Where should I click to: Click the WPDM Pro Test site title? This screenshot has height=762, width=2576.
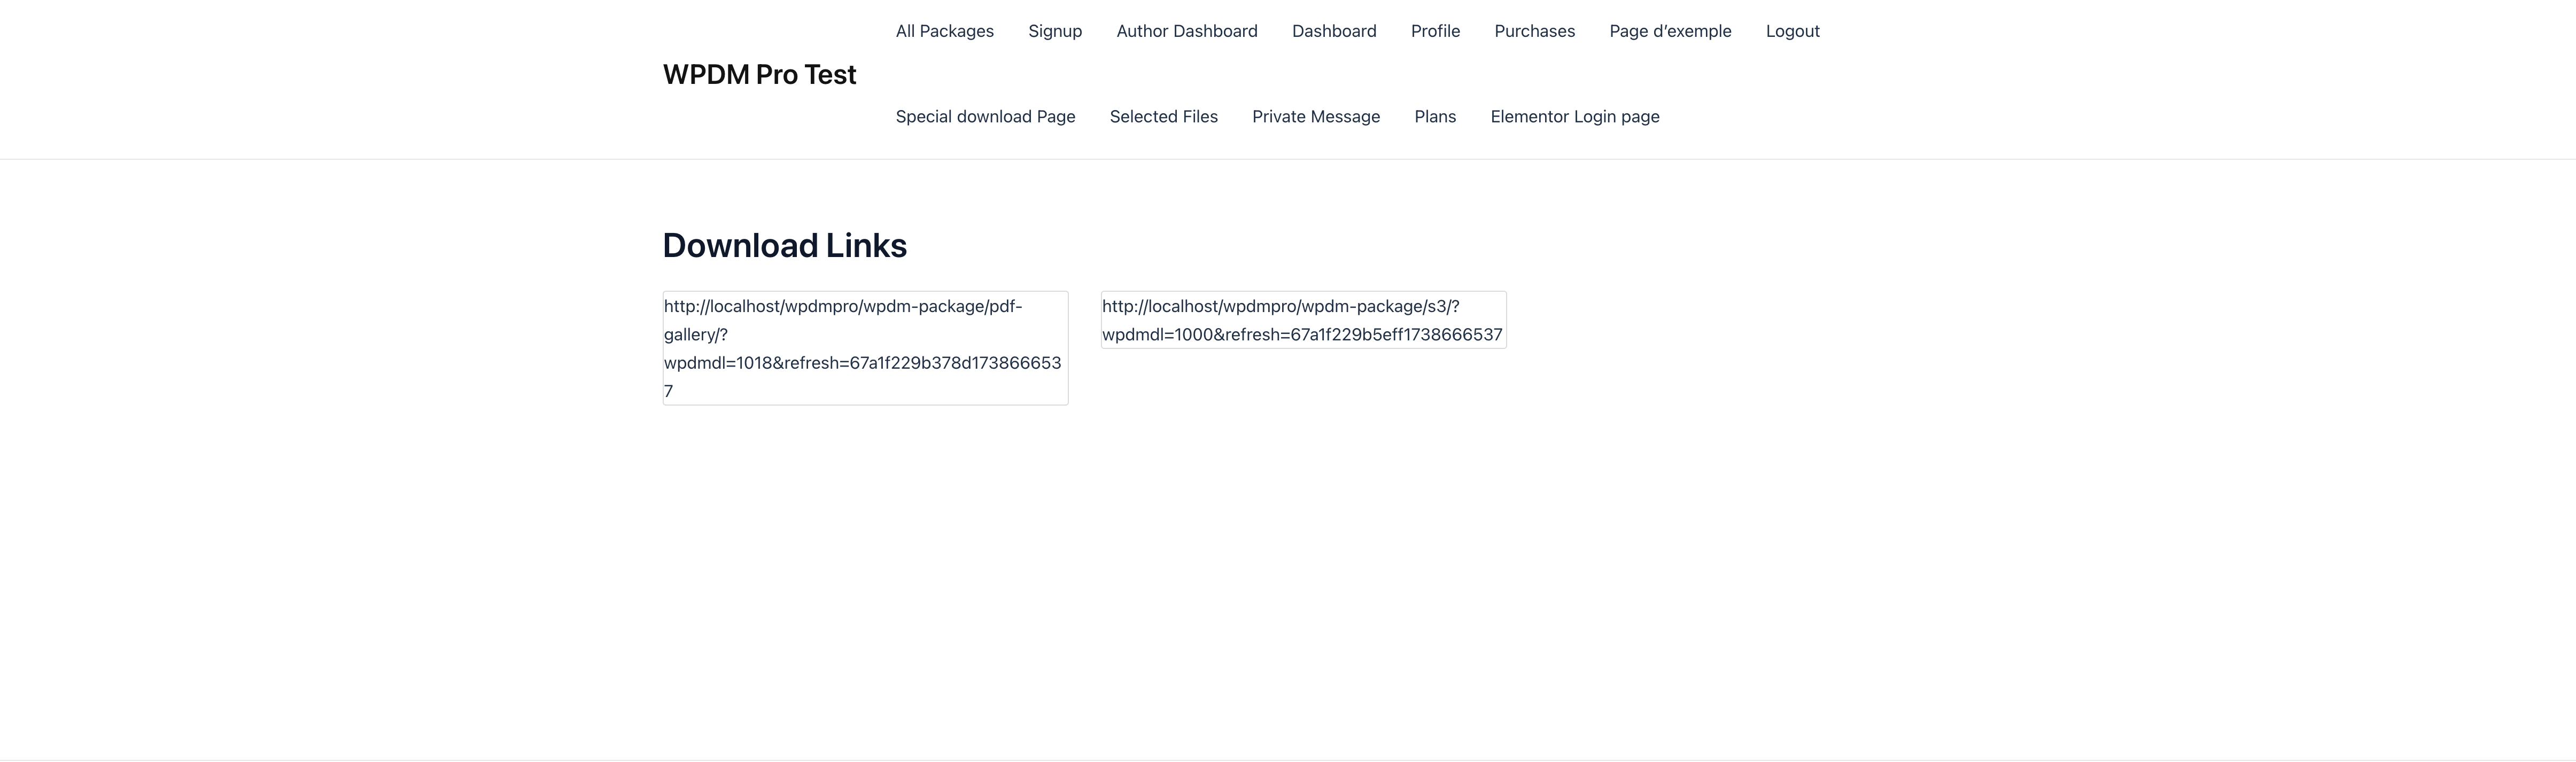[x=759, y=75]
